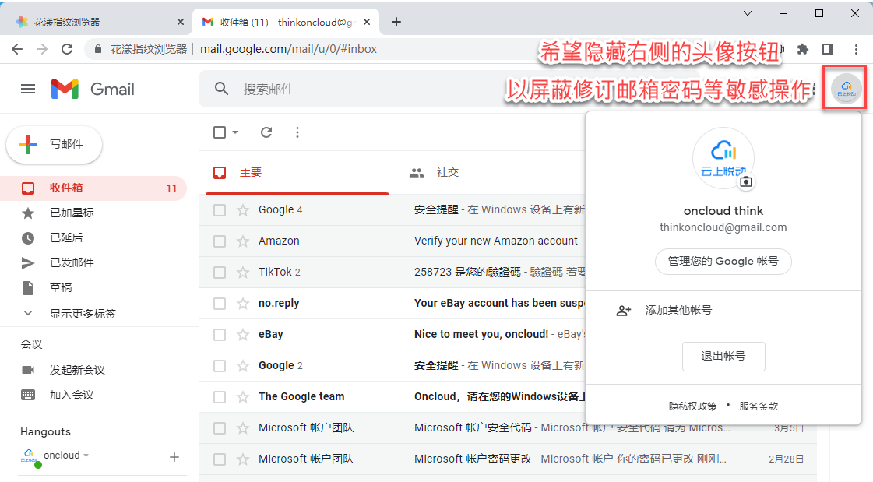Close the 花漾指纹浏览器 tab
This screenshot has width=873, height=482.
click(x=180, y=22)
